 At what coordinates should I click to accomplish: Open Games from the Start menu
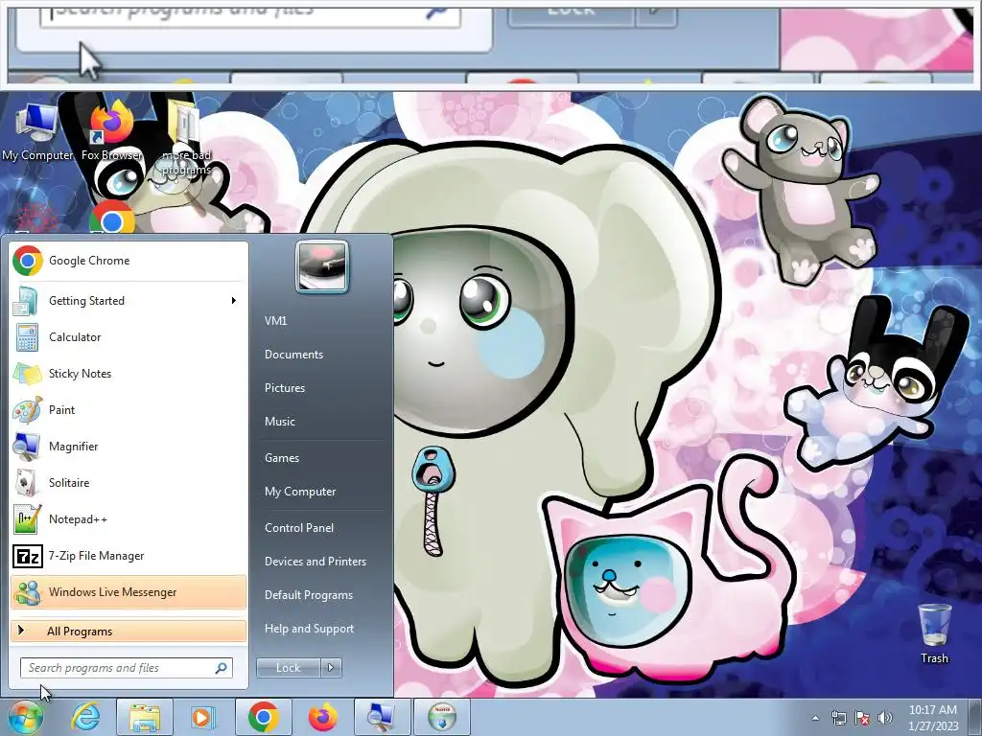[x=282, y=458]
